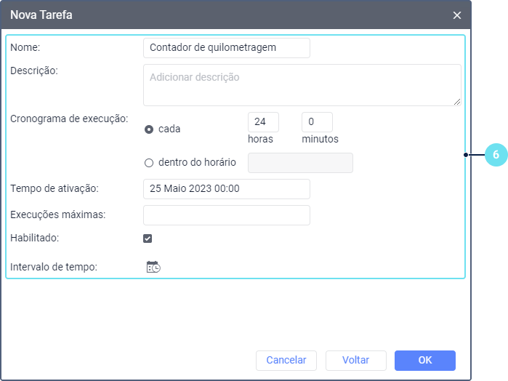Select the "dentro do horário" radio option
Viewport: 508px width, 381px height.
[x=149, y=162]
